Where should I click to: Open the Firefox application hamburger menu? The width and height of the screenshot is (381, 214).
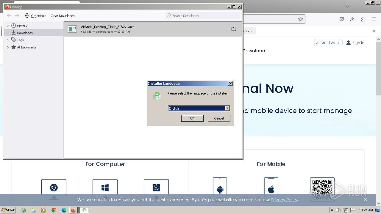(374, 19)
